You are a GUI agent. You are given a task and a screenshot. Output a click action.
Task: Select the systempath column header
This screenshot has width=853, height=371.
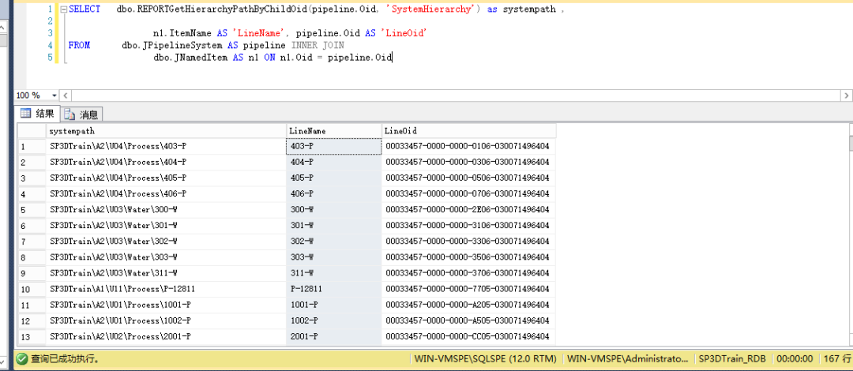(166, 130)
